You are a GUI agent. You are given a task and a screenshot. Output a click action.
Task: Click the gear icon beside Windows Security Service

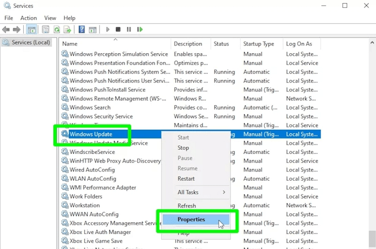tap(65, 116)
